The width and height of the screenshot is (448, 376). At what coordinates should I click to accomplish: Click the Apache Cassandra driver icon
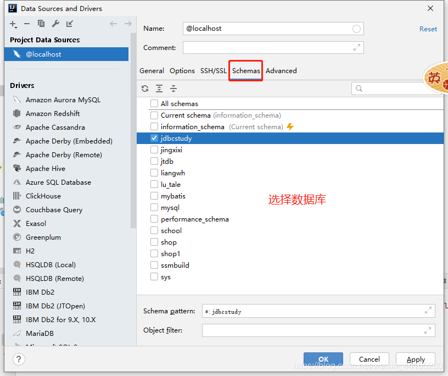[x=17, y=127]
